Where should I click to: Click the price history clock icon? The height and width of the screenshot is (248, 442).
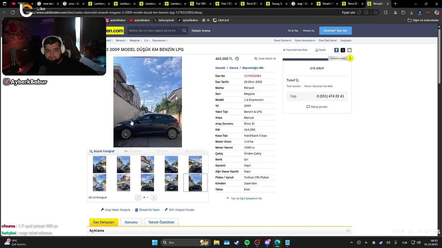pos(237,59)
